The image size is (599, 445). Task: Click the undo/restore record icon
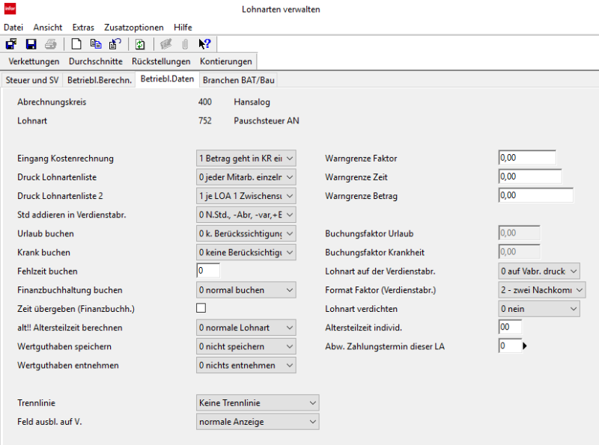[x=115, y=44]
